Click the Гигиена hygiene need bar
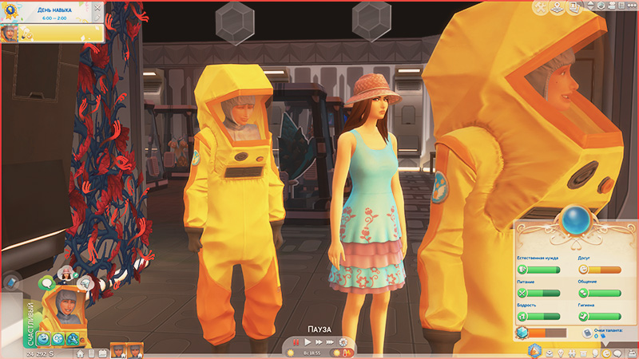Image resolution: width=639 pixels, height=359 pixels. pyautogui.click(x=600, y=316)
